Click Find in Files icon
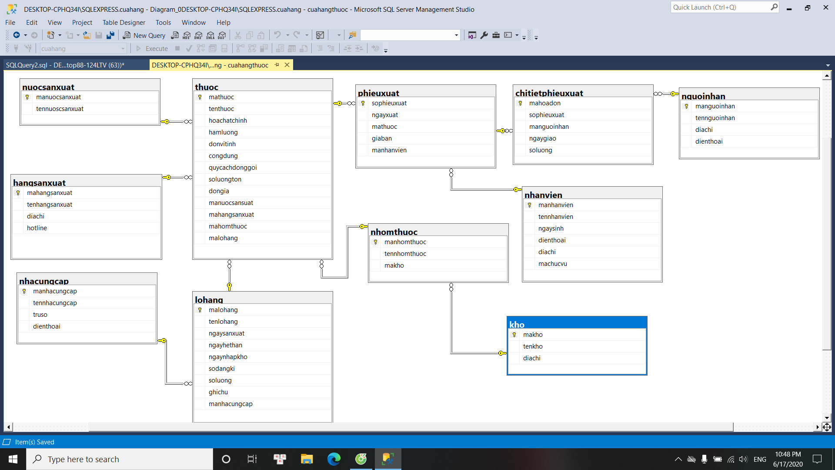 pyautogui.click(x=352, y=35)
